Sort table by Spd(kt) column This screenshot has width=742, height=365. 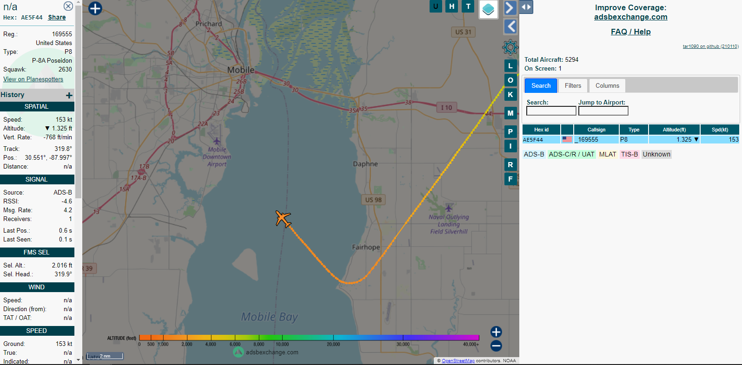(x=720, y=130)
